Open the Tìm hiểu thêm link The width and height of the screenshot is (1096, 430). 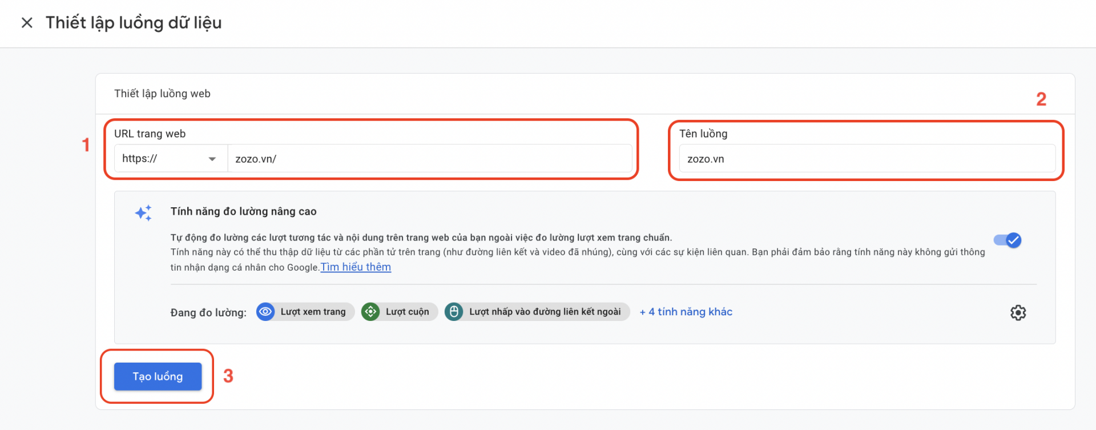(356, 267)
